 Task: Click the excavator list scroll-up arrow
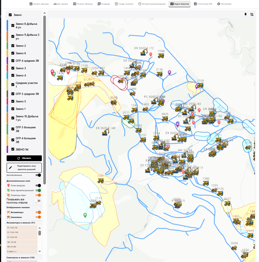[40, 228]
